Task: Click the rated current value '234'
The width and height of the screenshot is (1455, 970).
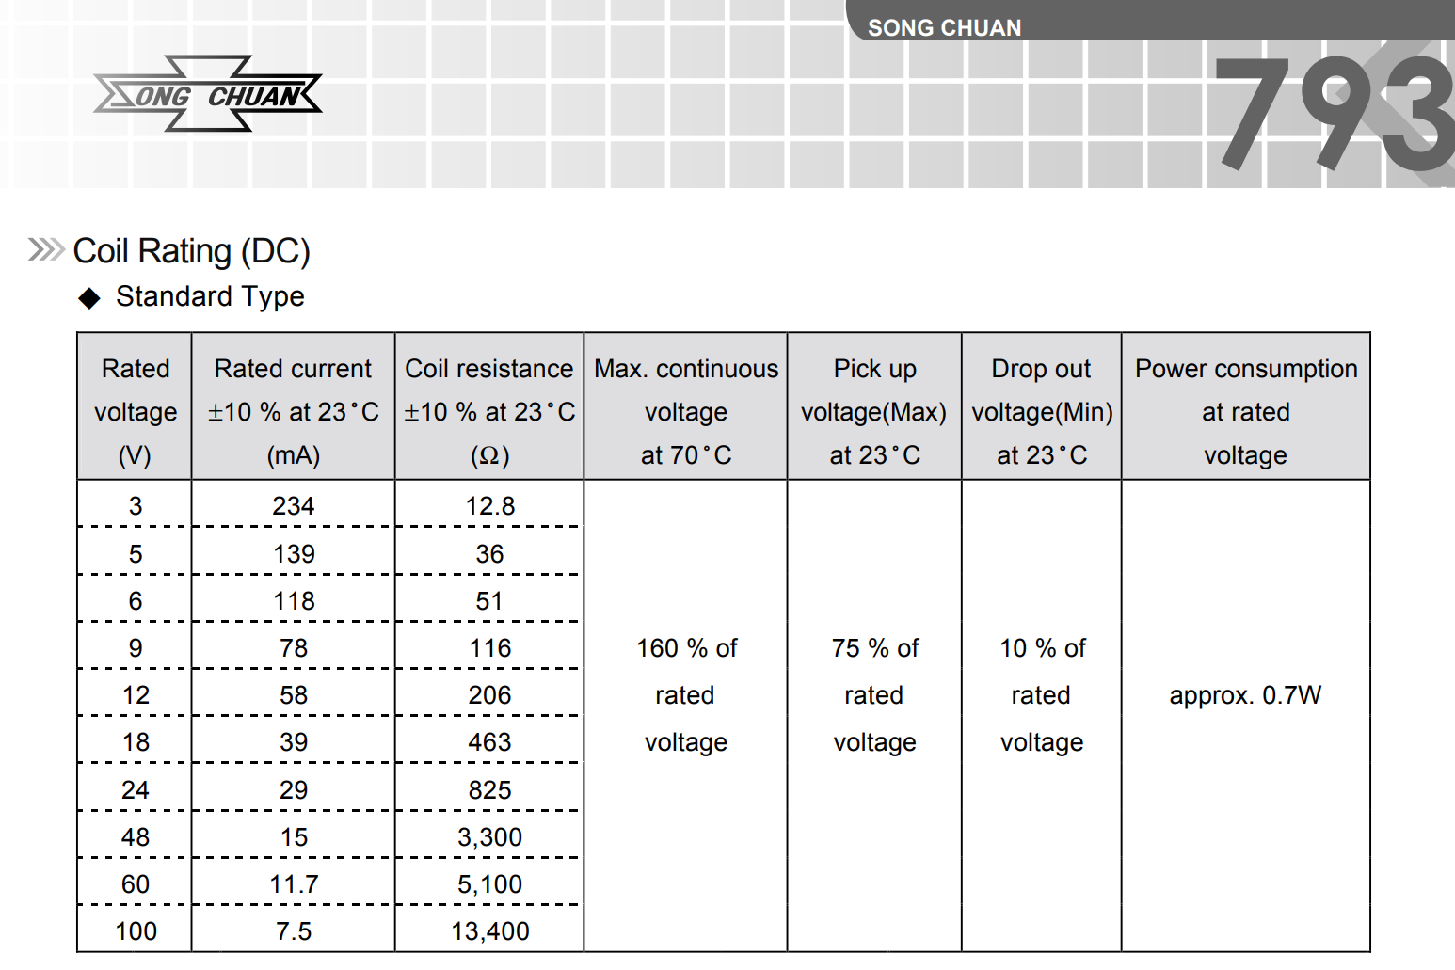Action: tap(294, 506)
